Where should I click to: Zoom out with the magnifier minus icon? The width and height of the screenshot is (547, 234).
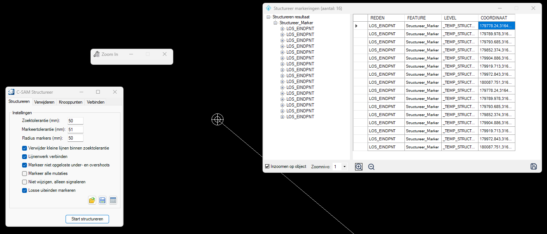[371, 167]
